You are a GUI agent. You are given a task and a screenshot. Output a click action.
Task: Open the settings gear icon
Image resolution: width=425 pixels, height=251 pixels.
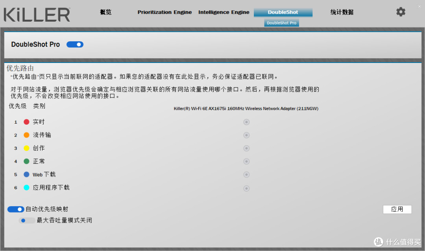point(401,12)
